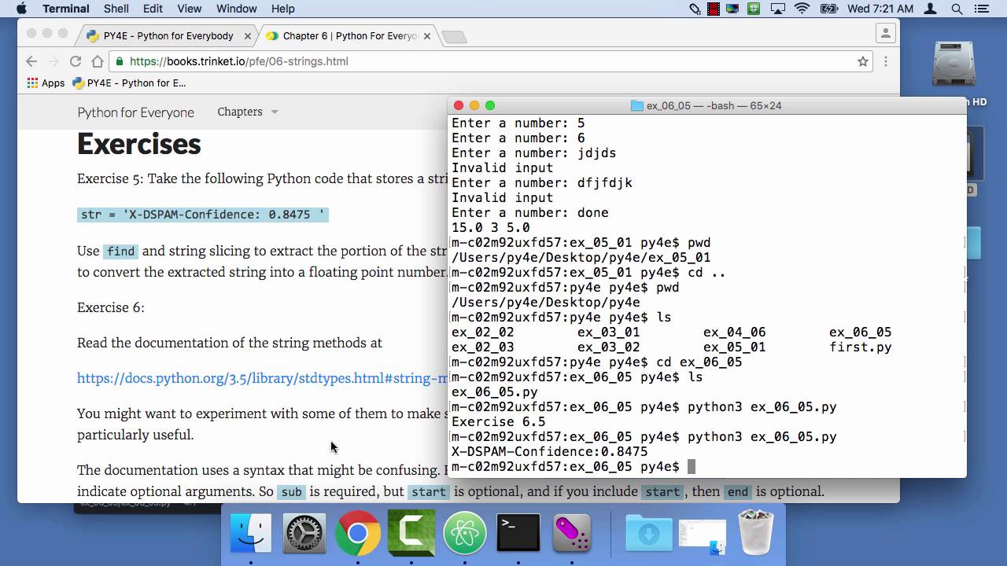
Task: Click the display icon in the menu bar
Action: (733, 9)
